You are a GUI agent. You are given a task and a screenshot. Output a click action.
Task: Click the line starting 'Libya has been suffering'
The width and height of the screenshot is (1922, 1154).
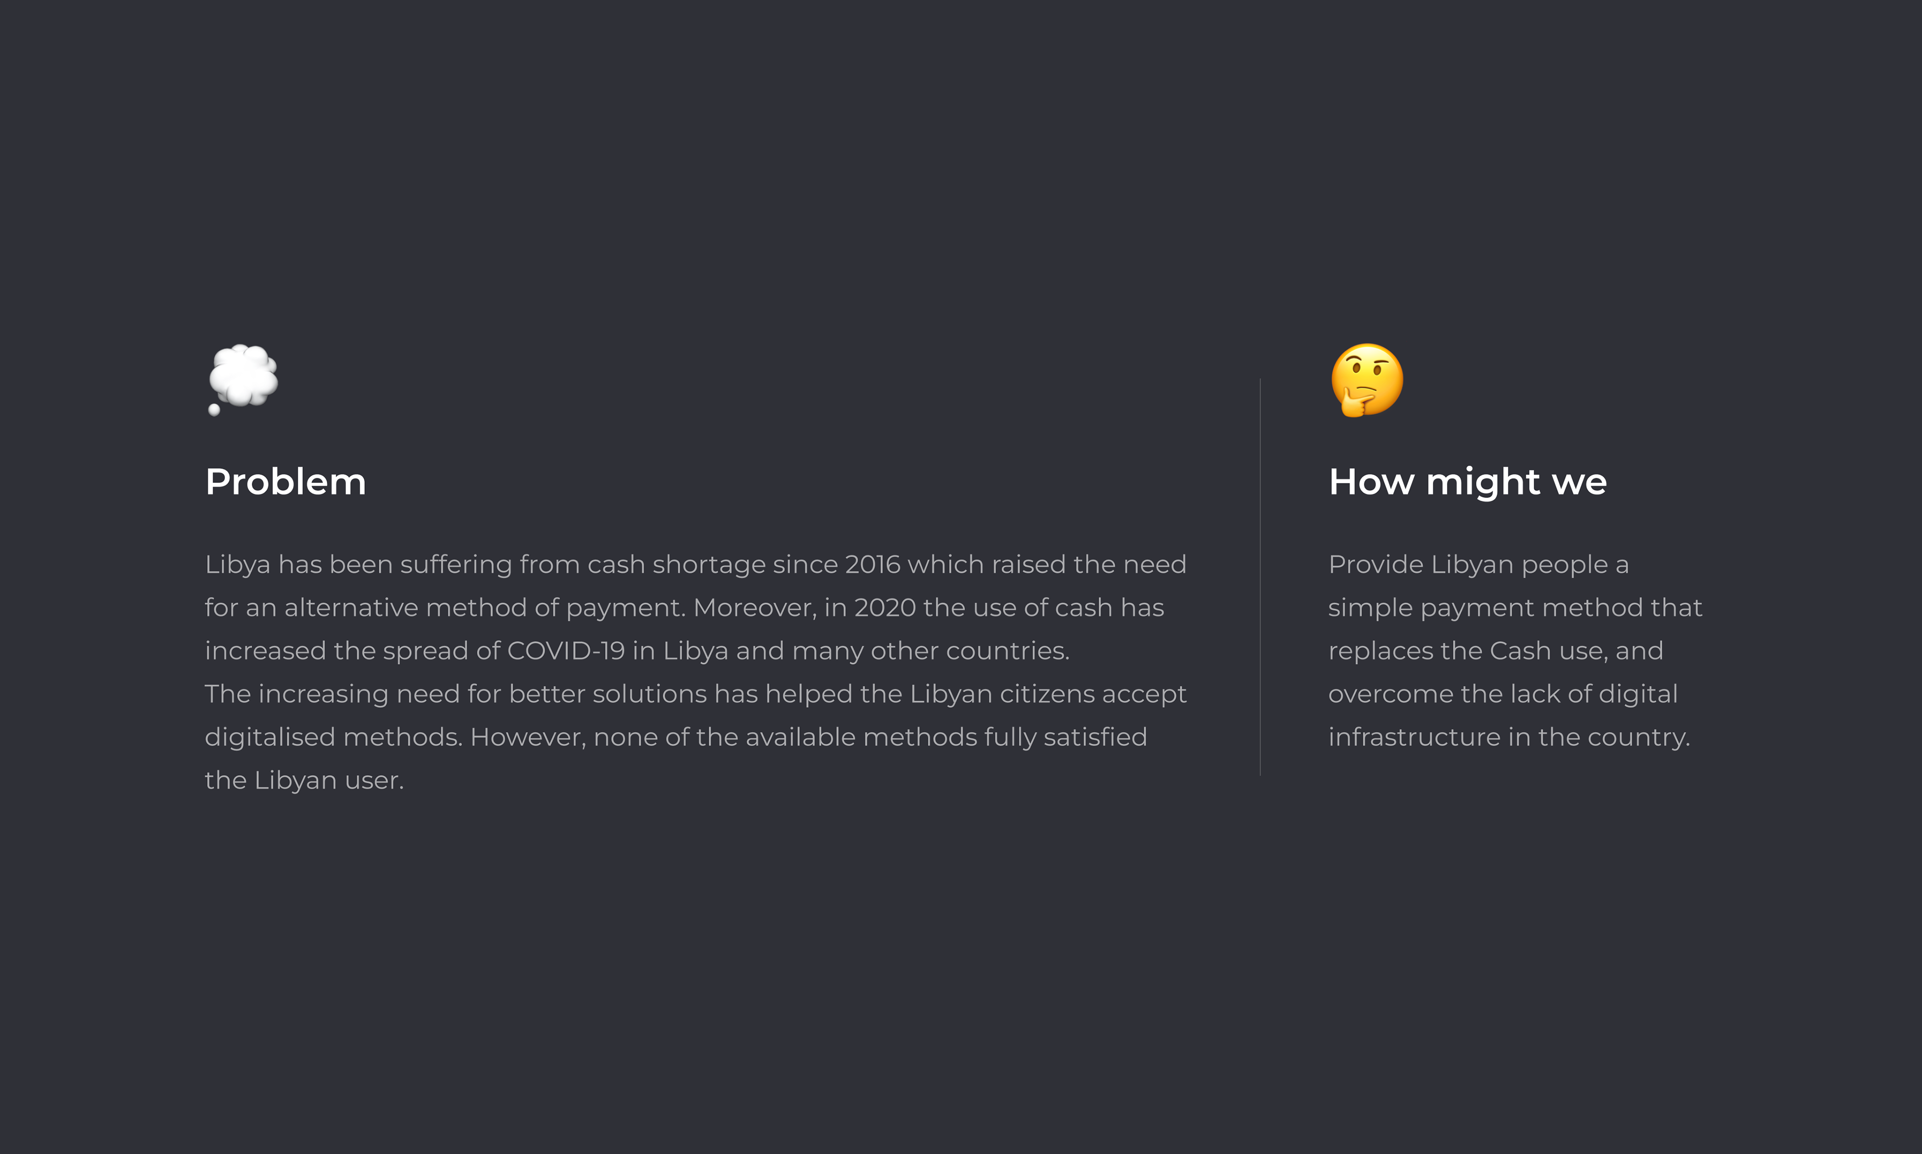[x=695, y=564]
